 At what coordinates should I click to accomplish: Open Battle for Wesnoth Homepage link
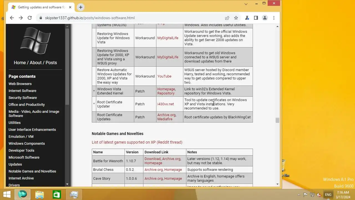153,163
